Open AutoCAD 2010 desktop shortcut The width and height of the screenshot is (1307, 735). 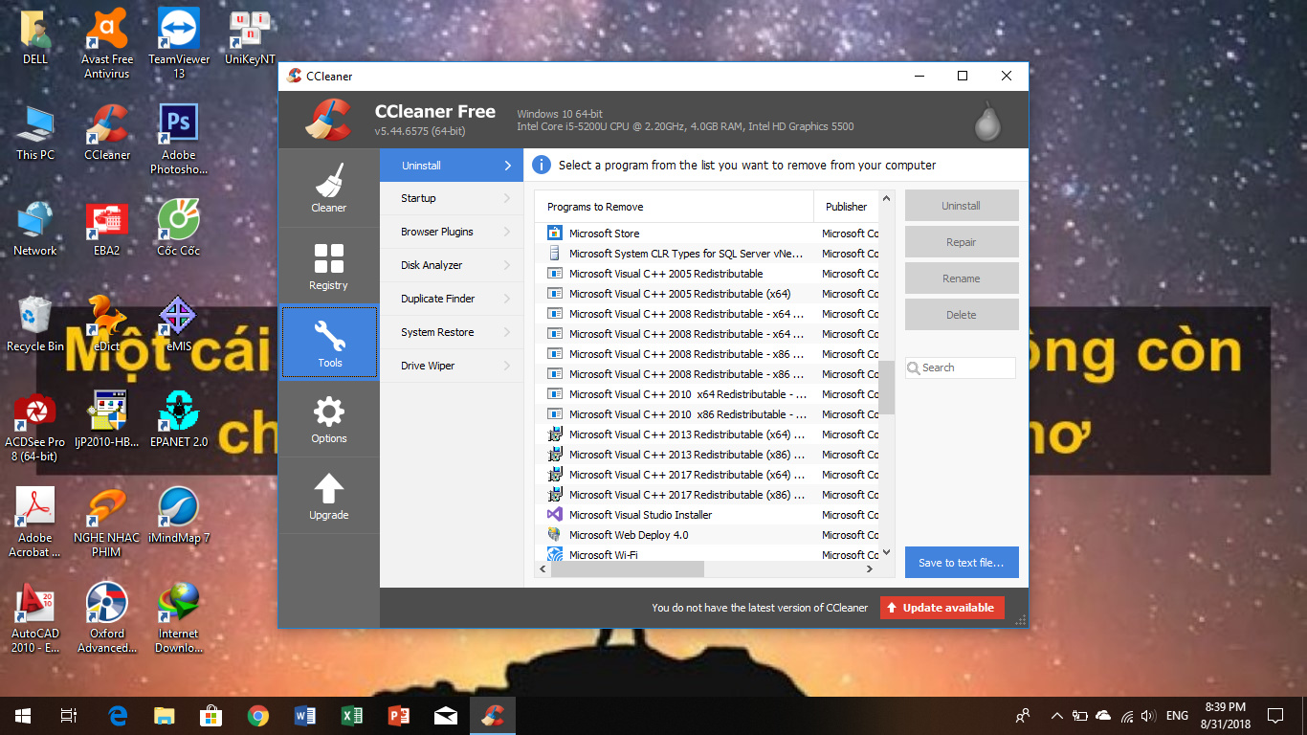35,618
